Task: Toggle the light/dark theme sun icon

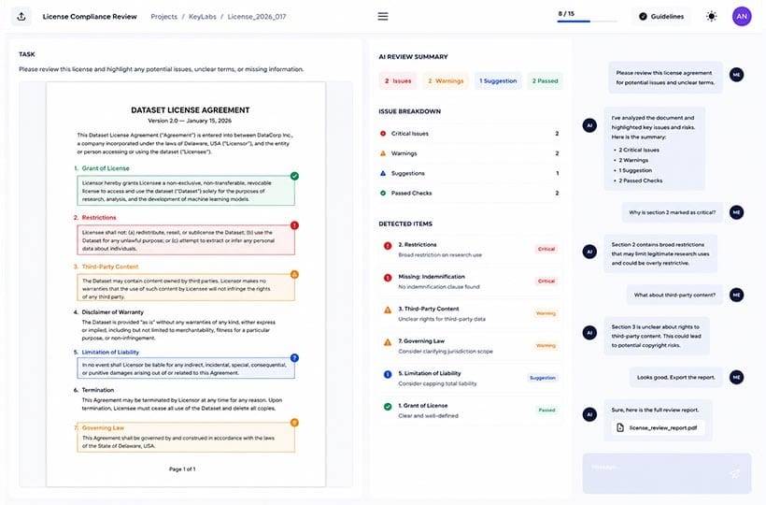Action: (711, 17)
